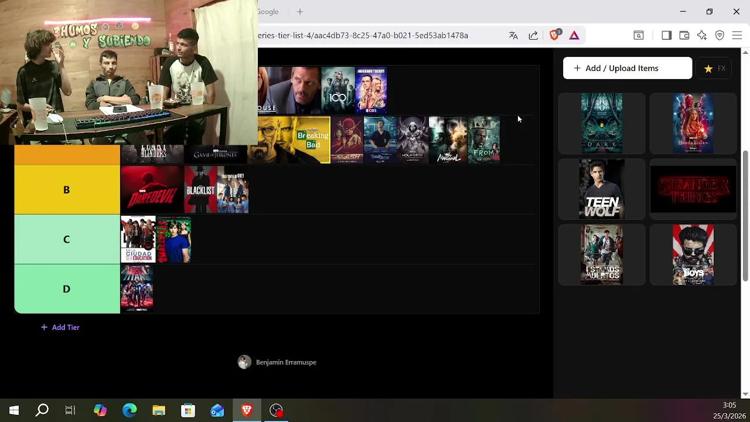Viewport: 750px width, 422px height.
Task: Select the Stranger Things thumbnail
Action: (x=693, y=189)
